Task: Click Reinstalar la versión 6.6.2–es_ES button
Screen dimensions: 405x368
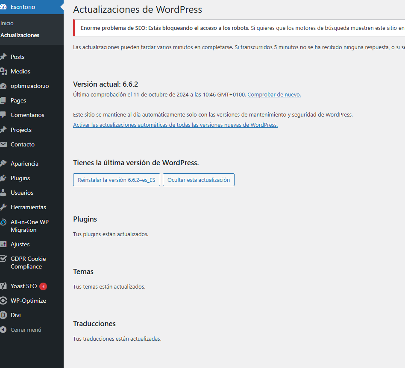Action: pos(117,180)
